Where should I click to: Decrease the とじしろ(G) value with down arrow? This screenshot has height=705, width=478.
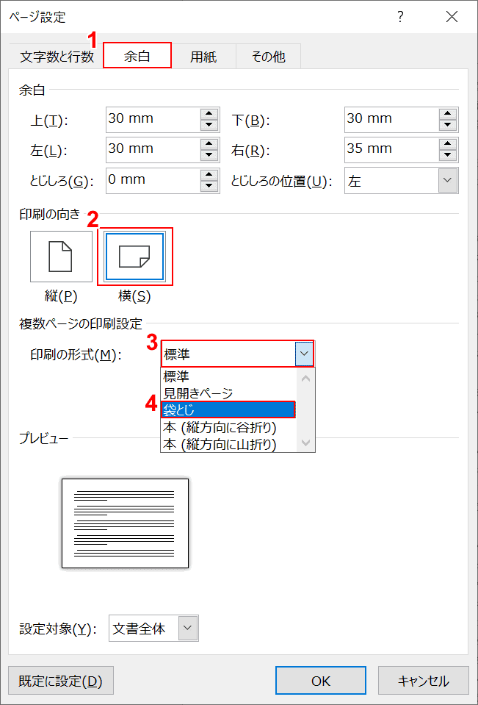pos(209,187)
